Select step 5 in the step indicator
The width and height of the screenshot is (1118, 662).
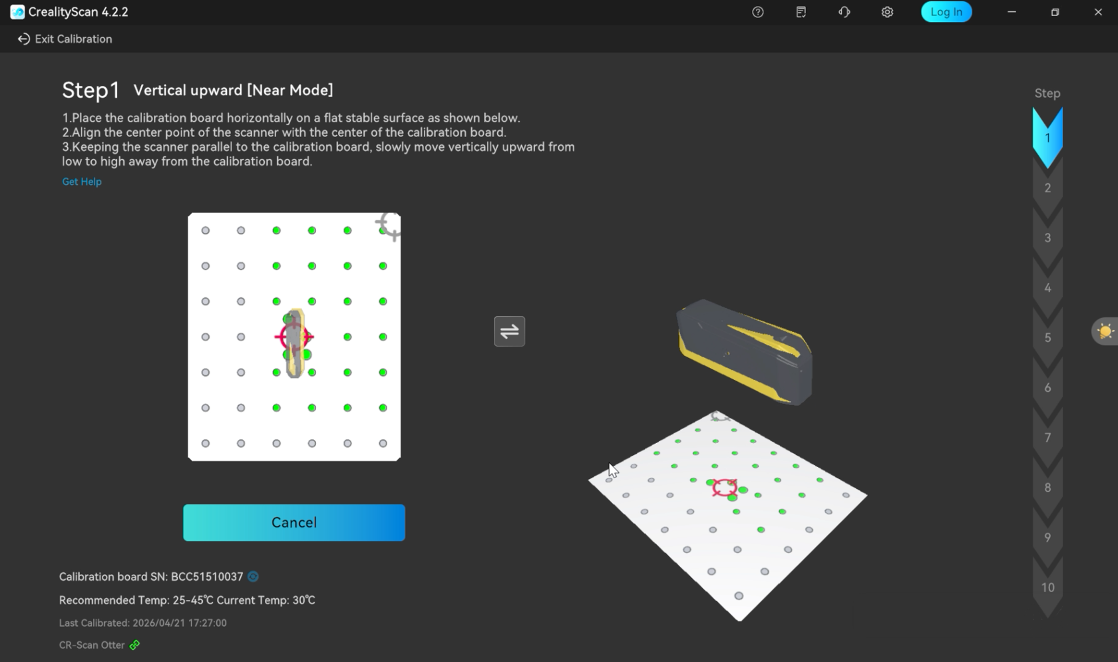tap(1047, 337)
